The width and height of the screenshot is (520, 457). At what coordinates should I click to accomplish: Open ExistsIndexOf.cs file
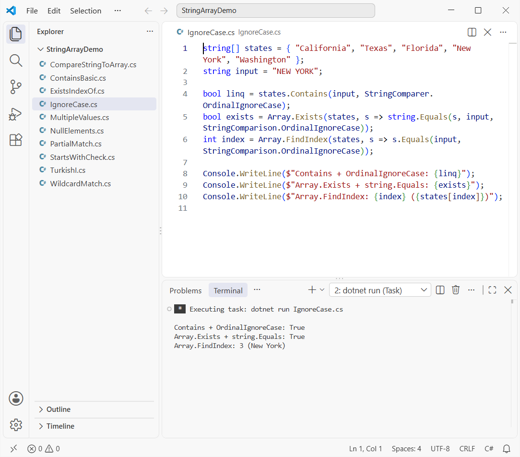[94, 91]
